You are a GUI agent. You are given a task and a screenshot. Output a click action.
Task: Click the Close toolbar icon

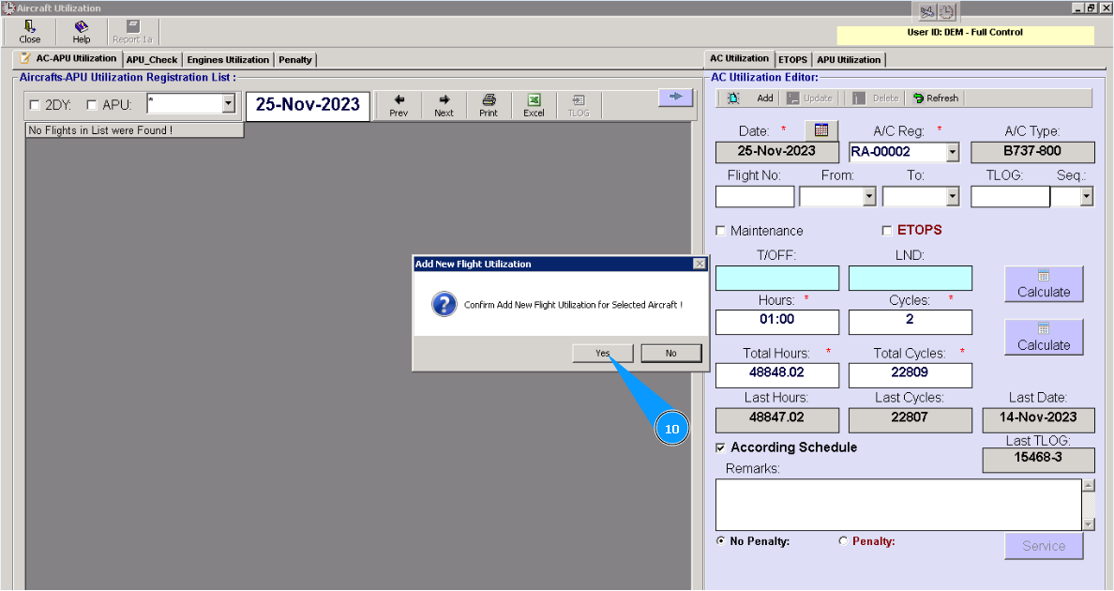[x=29, y=32]
